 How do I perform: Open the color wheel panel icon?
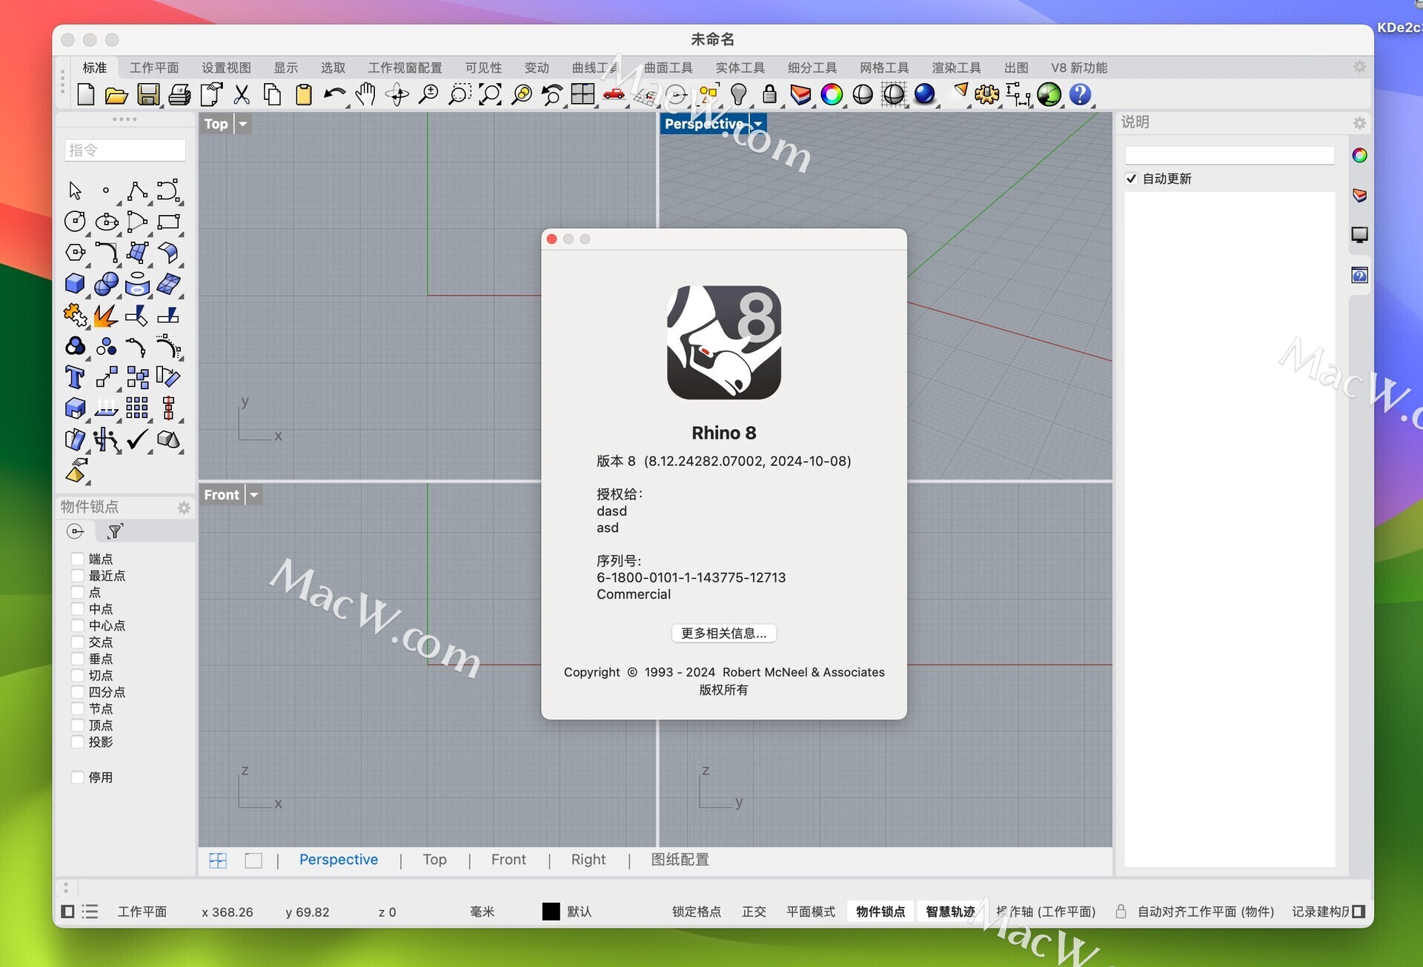pyautogui.click(x=1359, y=155)
